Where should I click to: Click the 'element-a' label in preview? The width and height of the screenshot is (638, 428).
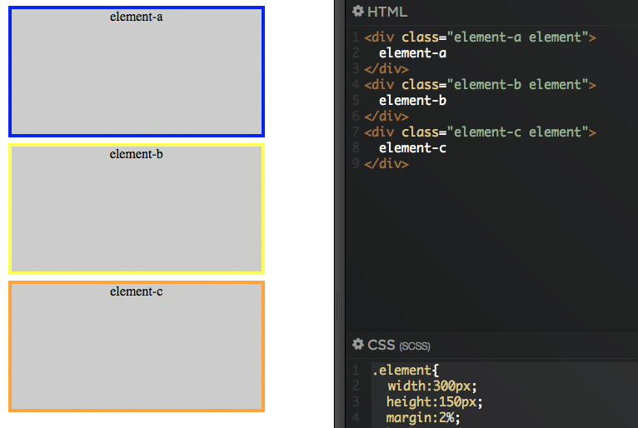coord(137,17)
